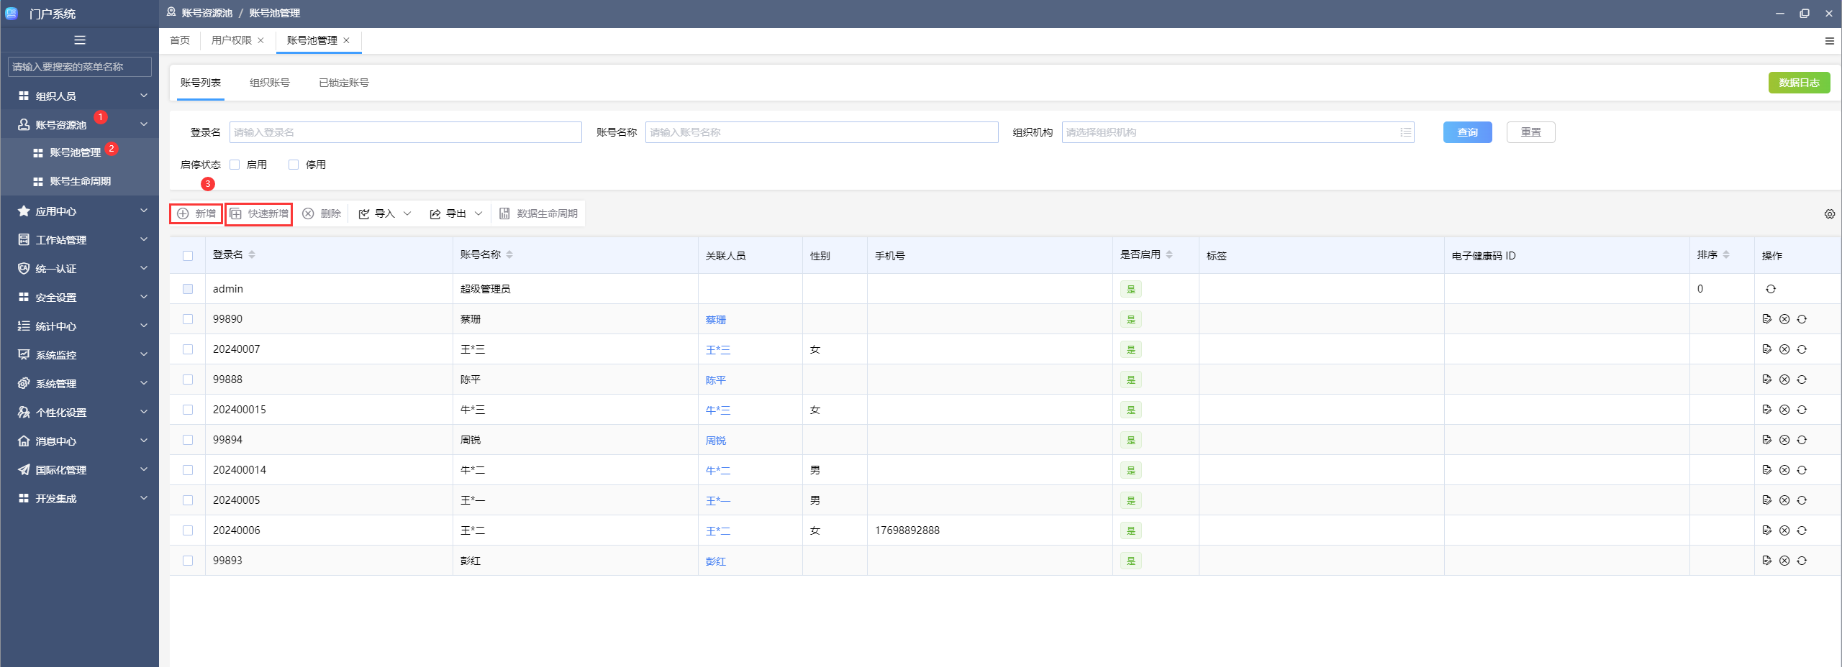
Task: Delete account 20240007 using the circle-x icon
Action: (x=1784, y=349)
